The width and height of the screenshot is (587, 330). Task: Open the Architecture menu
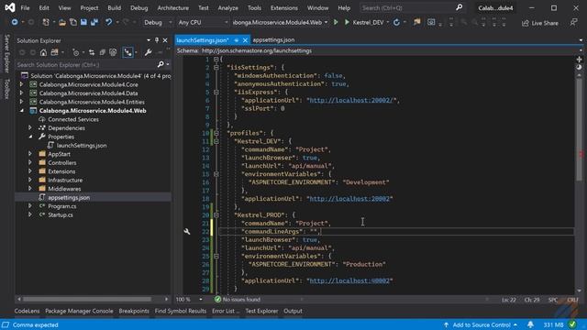(173, 8)
